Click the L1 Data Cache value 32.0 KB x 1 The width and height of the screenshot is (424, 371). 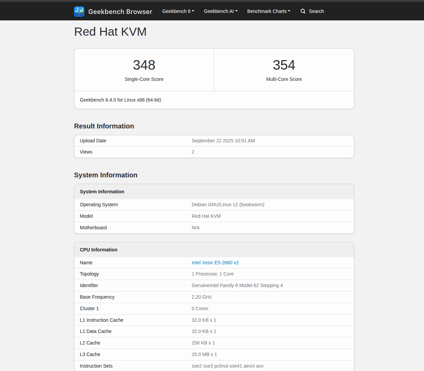[204, 331]
